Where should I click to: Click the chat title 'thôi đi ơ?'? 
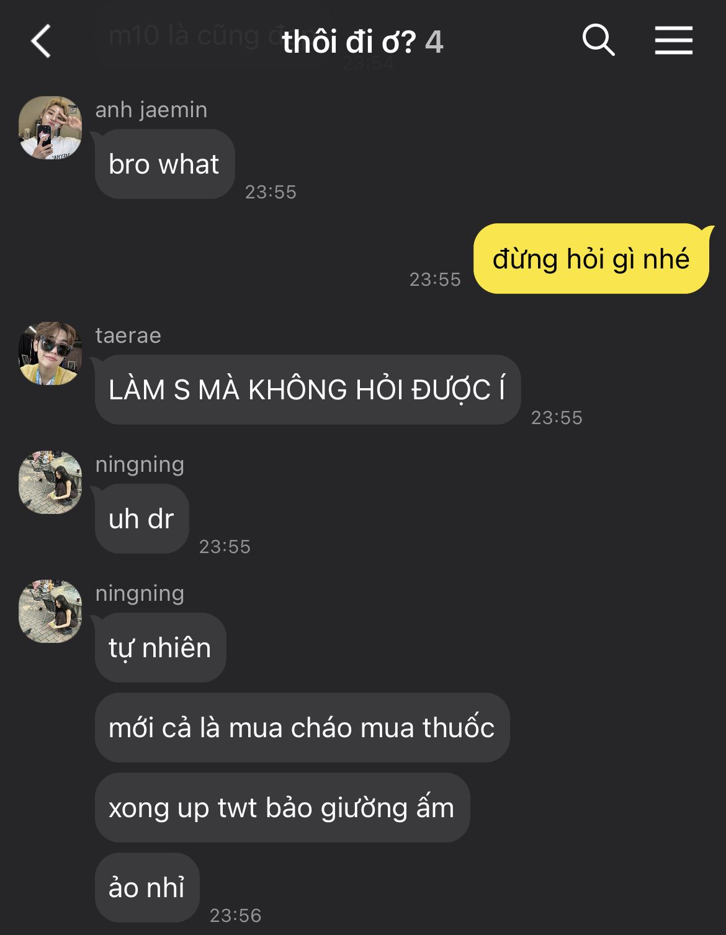[348, 42]
